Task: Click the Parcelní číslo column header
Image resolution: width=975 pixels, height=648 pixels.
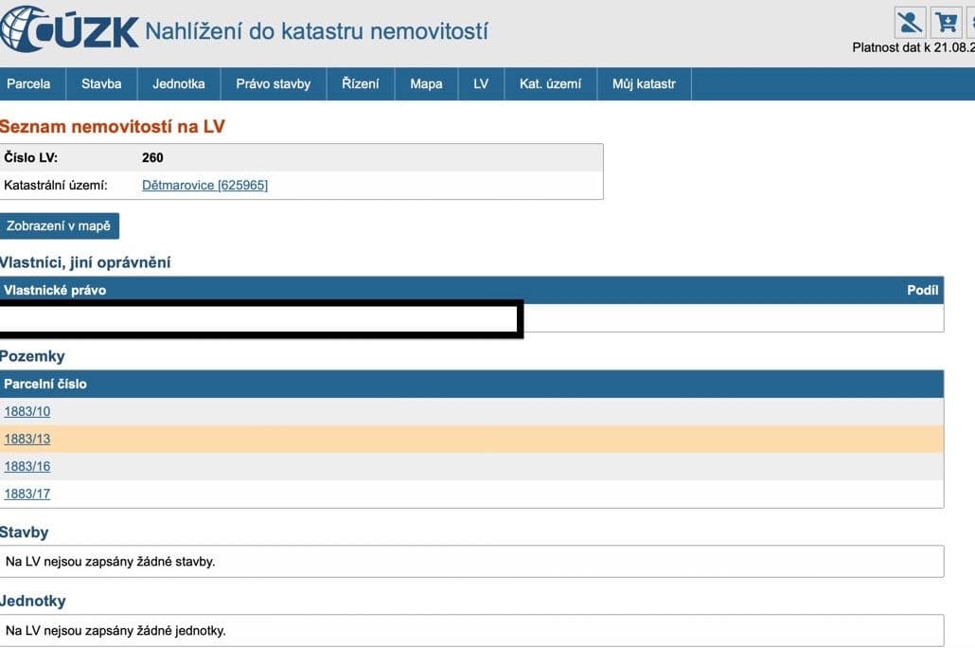Action: tap(45, 384)
